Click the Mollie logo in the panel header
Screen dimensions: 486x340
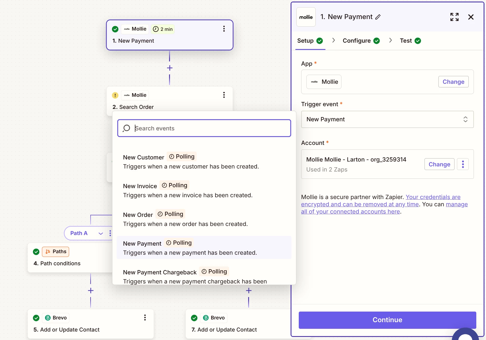306,17
